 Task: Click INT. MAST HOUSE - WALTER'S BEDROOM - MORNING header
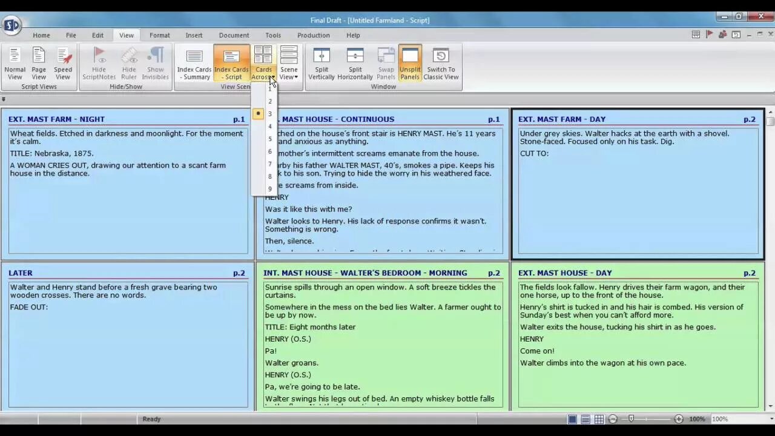365,273
